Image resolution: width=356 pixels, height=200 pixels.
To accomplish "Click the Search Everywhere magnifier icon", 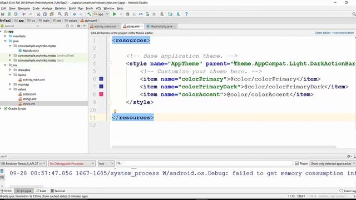I will pyautogui.click(x=354, y=14).
